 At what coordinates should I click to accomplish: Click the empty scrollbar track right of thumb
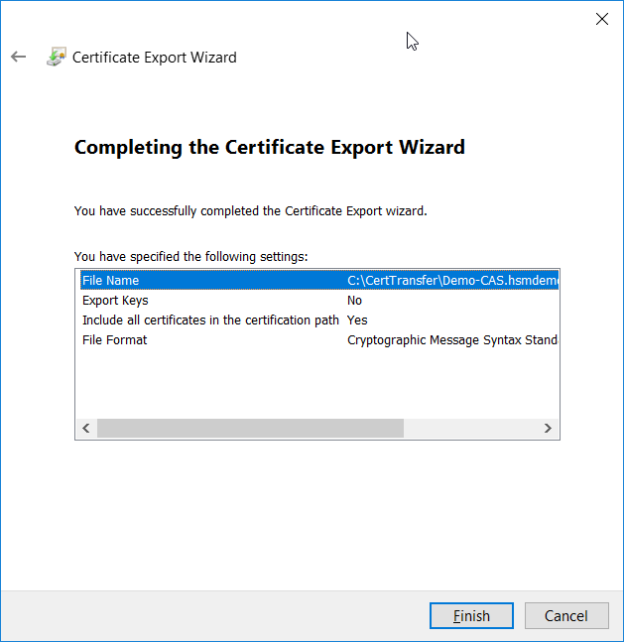click(471, 428)
